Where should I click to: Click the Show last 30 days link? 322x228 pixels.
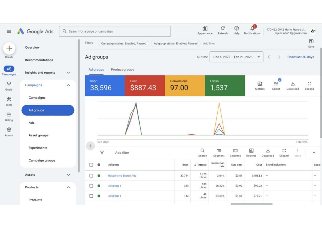click(x=300, y=57)
